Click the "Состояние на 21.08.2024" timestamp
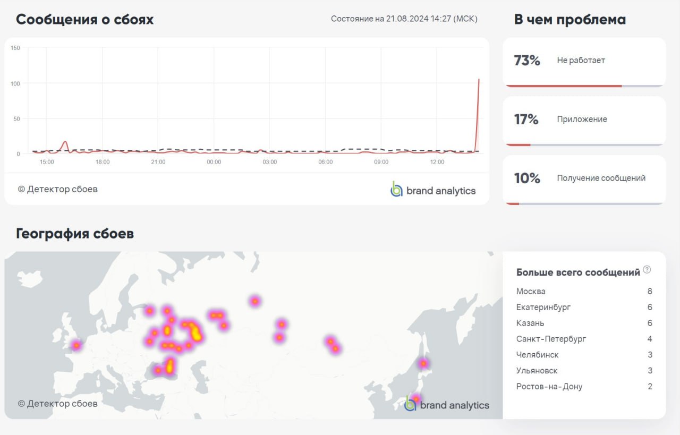 [404, 19]
